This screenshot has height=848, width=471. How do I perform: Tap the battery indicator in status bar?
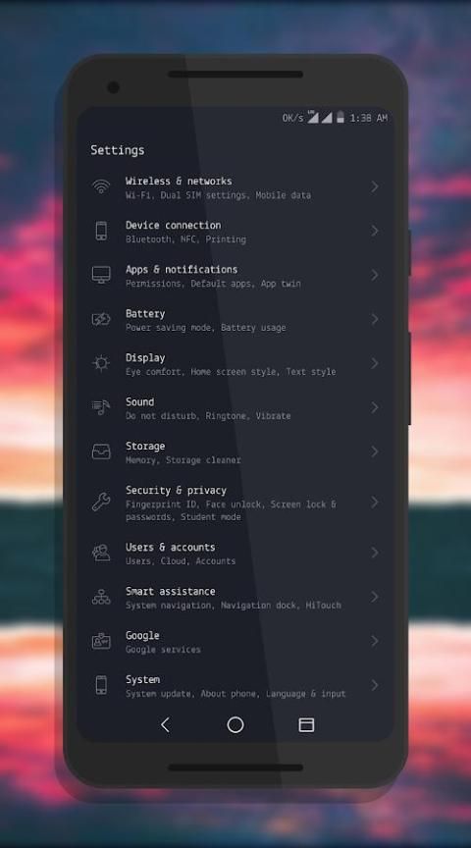340,117
